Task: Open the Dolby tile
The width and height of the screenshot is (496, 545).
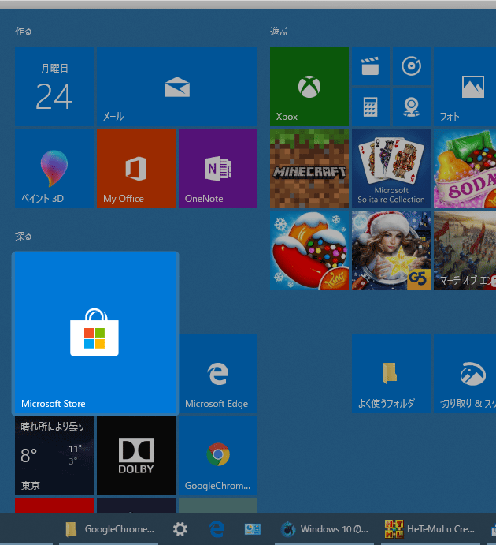Action: 136,456
